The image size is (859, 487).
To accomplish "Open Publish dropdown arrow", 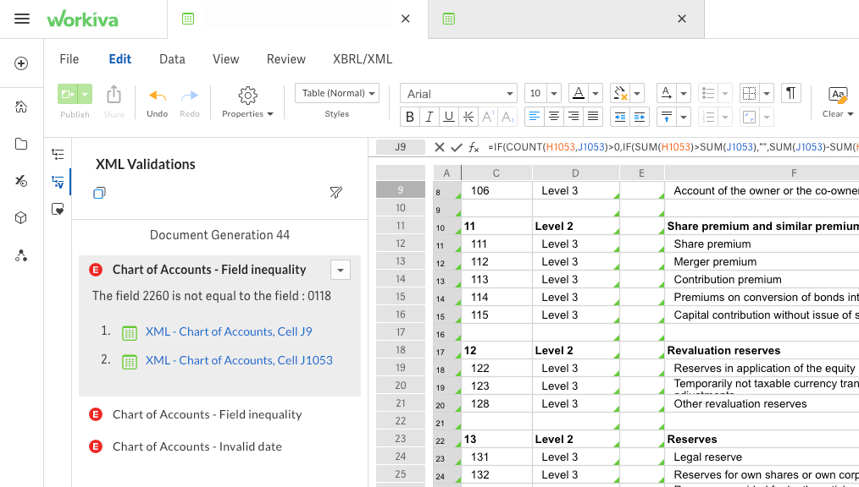I will pos(85,94).
